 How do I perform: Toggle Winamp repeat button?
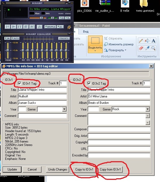[60, 27]
